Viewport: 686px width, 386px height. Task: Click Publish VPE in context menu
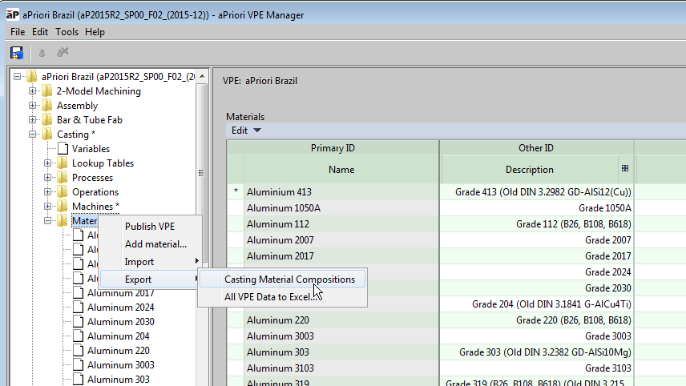coord(149,227)
